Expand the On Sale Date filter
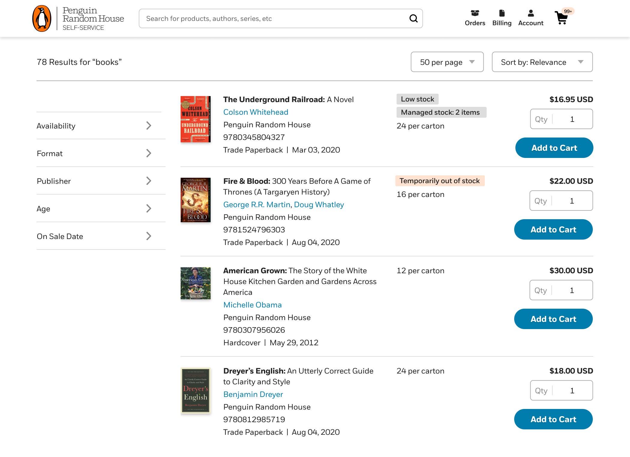Image resolution: width=630 pixels, height=457 pixels. [101, 236]
